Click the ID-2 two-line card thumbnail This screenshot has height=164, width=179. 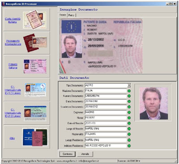click(x=35, y=113)
